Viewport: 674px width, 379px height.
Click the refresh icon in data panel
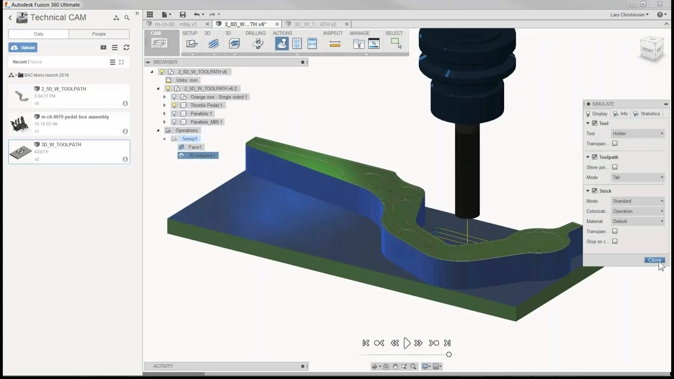point(126,47)
